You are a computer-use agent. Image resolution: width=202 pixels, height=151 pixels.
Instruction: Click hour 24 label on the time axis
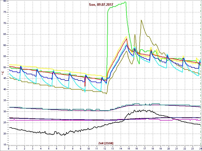coord(200,148)
